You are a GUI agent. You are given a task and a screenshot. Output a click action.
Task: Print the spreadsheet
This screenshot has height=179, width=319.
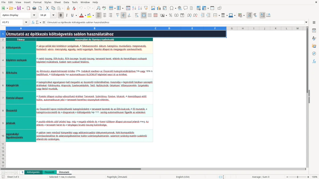click(34, 8)
